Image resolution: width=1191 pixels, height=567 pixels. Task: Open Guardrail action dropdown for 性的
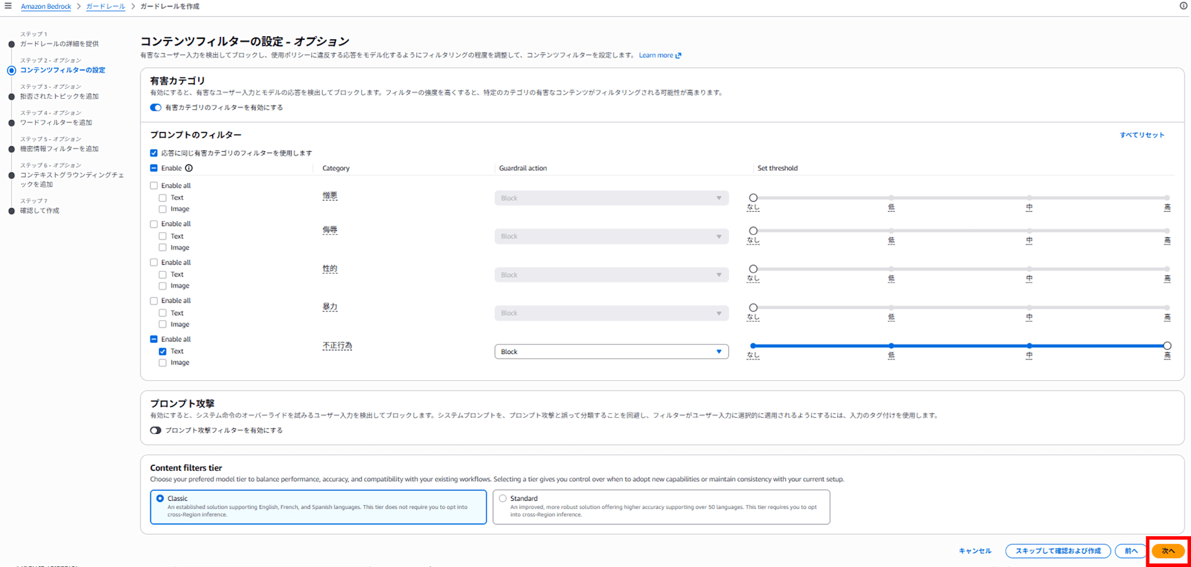click(612, 275)
